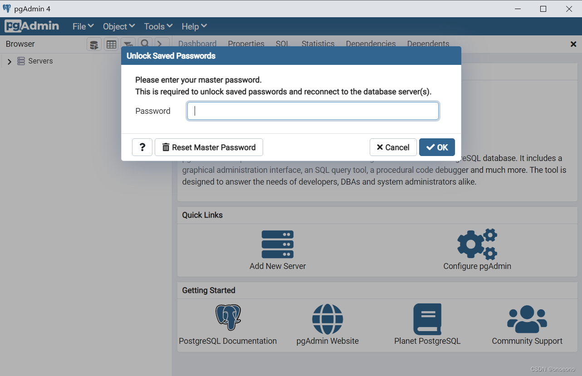Switch to the Properties tab
Image resolution: width=582 pixels, height=376 pixels.
pos(246,44)
